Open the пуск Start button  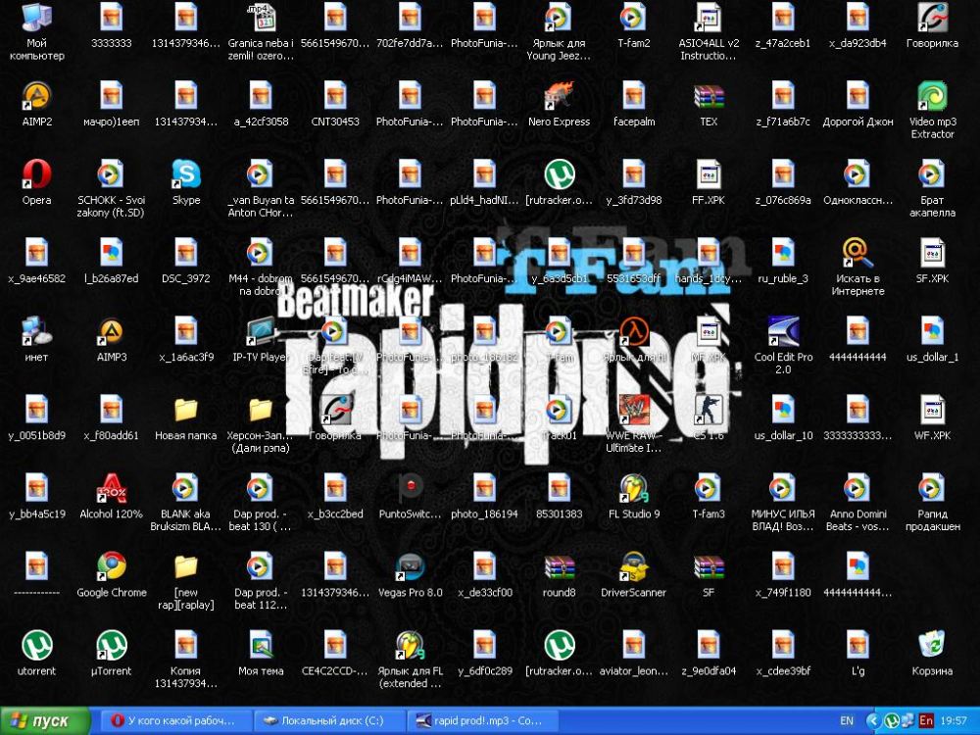45,720
